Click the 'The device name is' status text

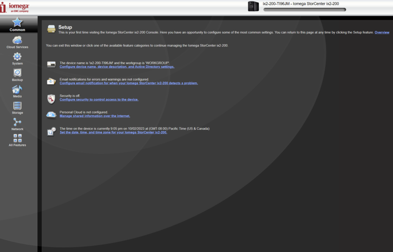click(x=114, y=63)
